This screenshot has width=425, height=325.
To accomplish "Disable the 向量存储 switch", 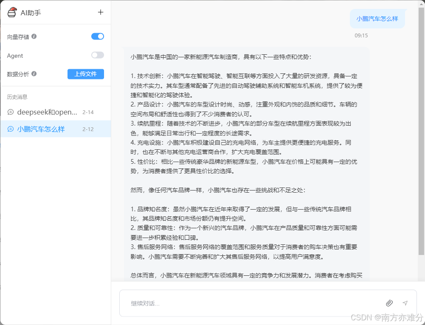I will click(98, 36).
